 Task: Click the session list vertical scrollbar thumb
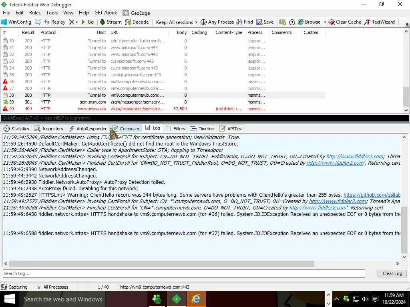click(x=406, y=97)
